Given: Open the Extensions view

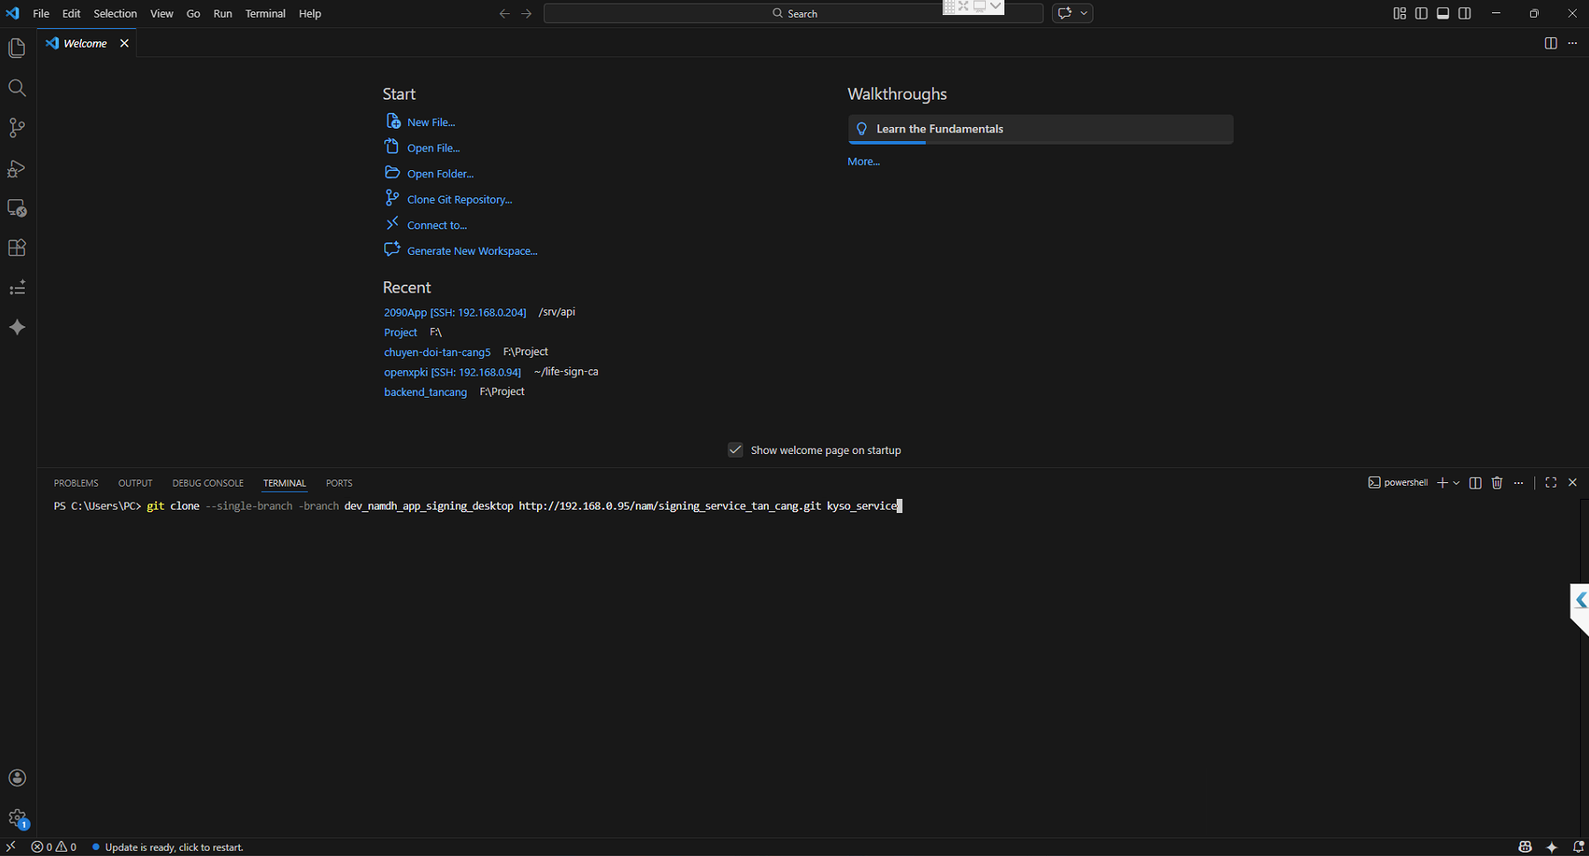Looking at the screenshot, I should pos(17,248).
